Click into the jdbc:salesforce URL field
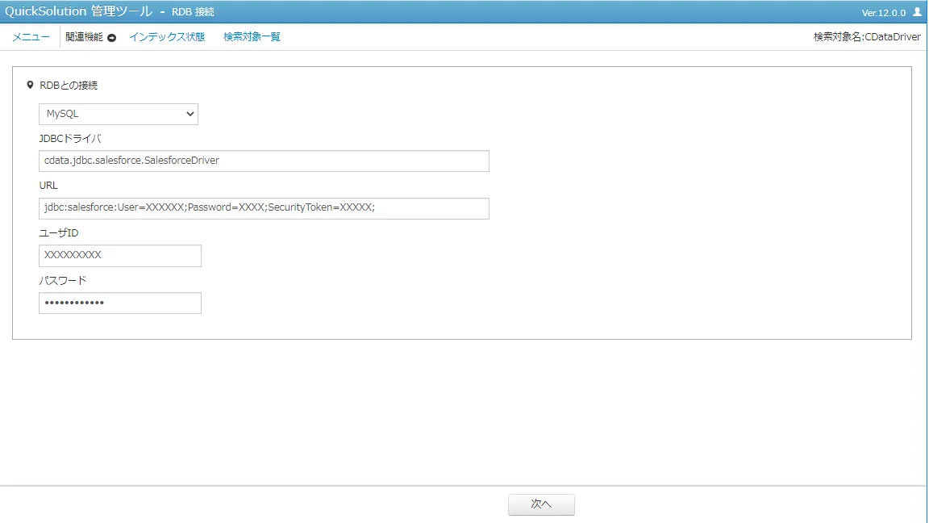This screenshot has width=929, height=523. [264, 208]
